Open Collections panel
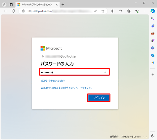157x140 pixels. pyautogui.click(x=129, y=11)
